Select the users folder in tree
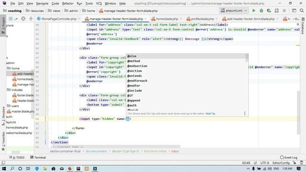Viewport: 306px width, 172px height. click(13, 106)
